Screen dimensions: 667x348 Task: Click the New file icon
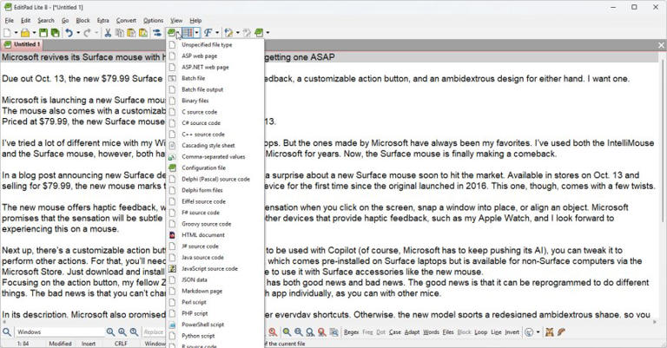coord(7,33)
